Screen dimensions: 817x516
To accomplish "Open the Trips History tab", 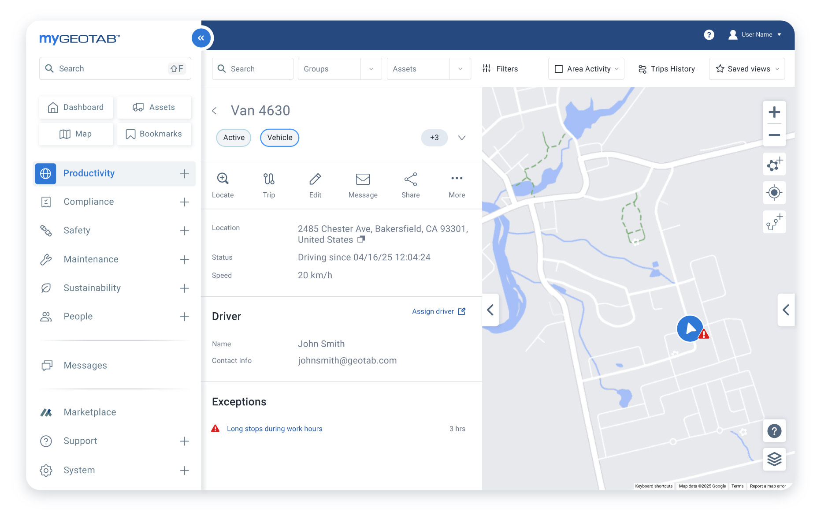I will point(666,69).
